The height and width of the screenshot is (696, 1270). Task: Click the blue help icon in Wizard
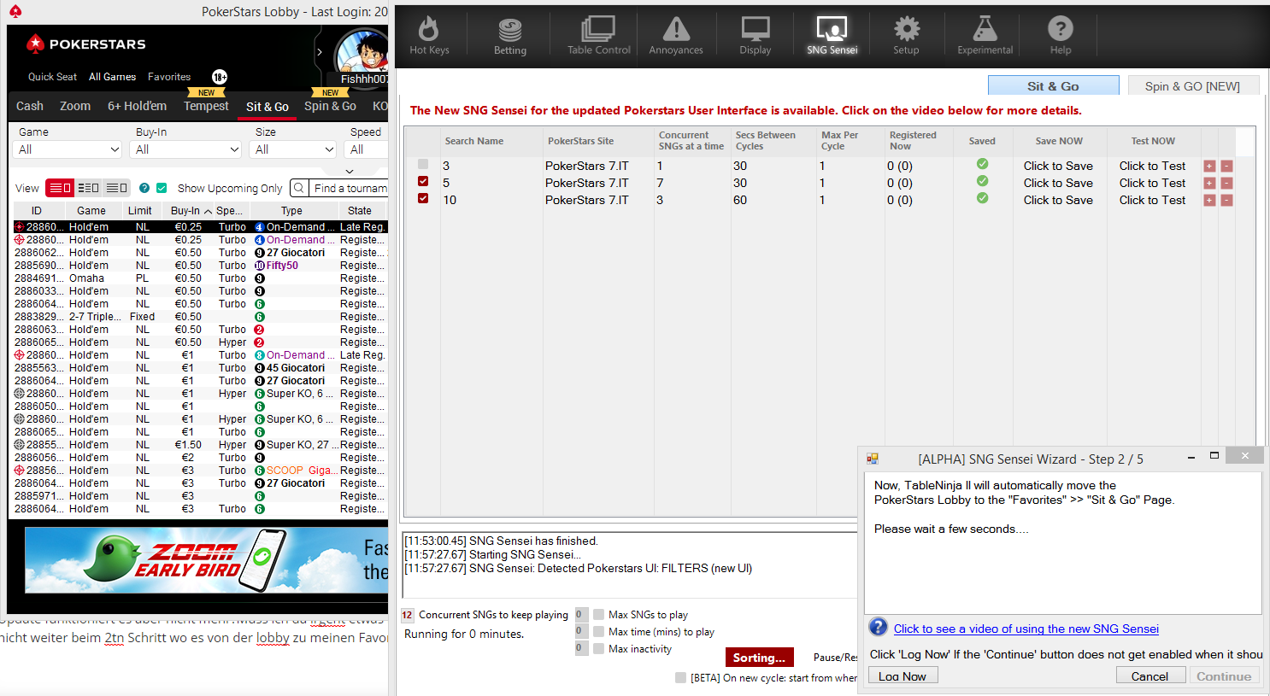point(878,627)
